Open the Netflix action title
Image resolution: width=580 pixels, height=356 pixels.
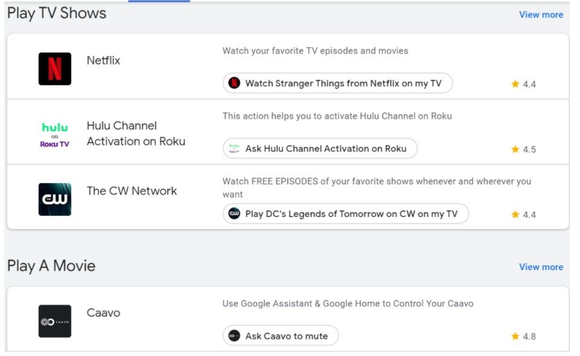[103, 60]
